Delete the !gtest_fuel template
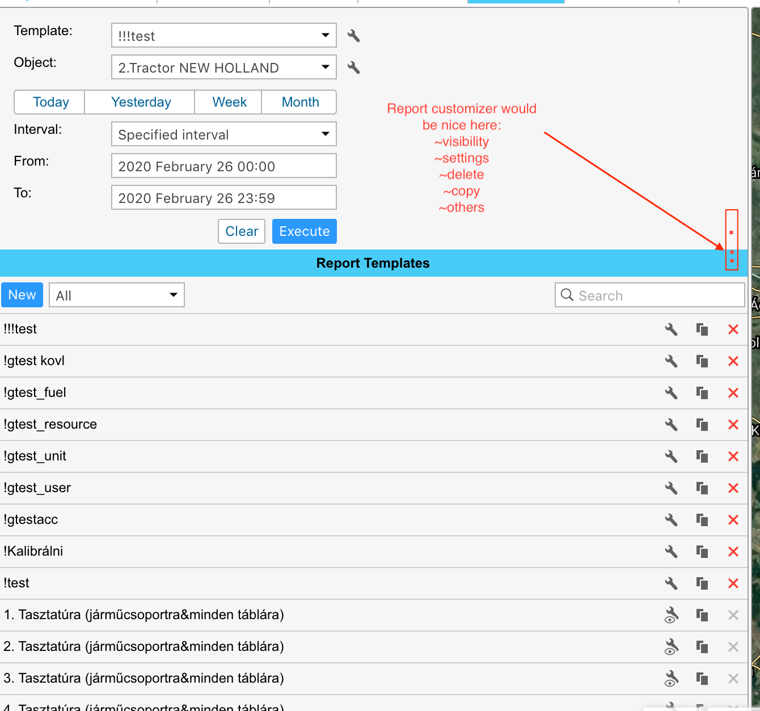Viewport: 760px width, 711px height. tap(733, 393)
